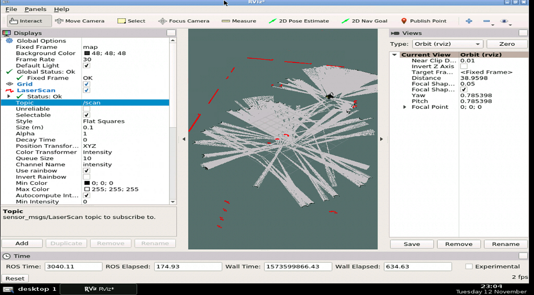Click the Save view button

pos(412,244)
